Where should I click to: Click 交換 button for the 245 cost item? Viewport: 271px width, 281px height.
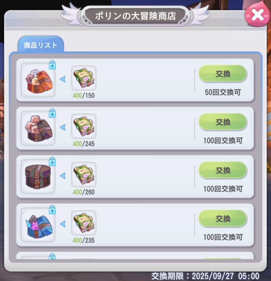[223, 122]
